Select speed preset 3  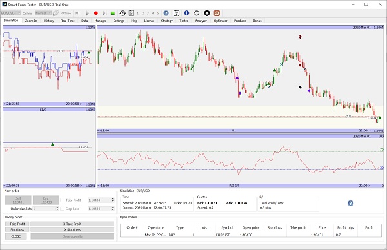click(x=148, y=14)
